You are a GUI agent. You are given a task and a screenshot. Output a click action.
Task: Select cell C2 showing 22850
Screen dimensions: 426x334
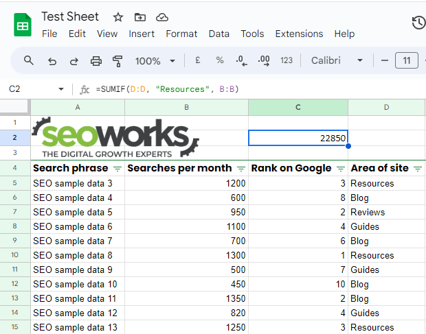pyautogui.click(x=298, y=138)
